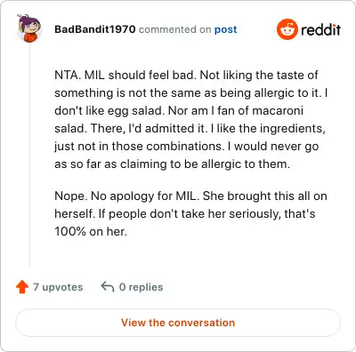The image size is (356, 352).
Task: Click the vertical comment thread line
Action: point(29,155)
